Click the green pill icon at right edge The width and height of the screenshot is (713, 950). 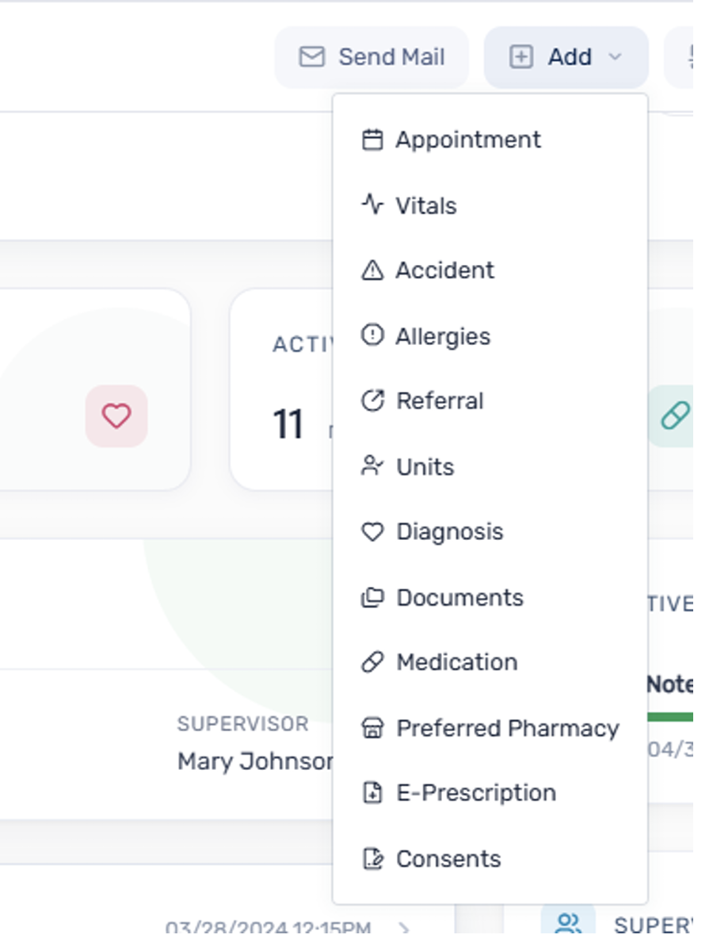pyautogui.click(x=675, y=416)
